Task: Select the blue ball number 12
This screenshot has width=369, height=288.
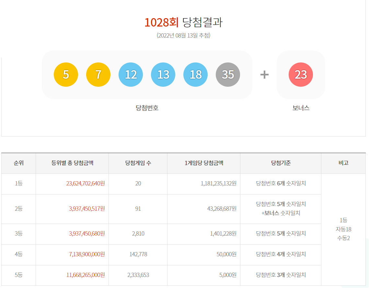Action: click(x=131, y=75)
